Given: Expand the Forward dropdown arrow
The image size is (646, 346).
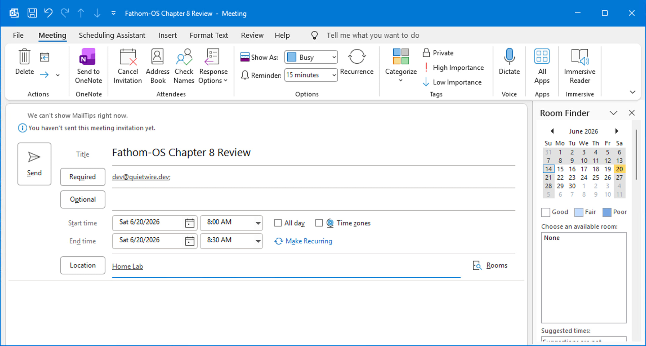Looking at the screenshot, I should click(58, 75).
